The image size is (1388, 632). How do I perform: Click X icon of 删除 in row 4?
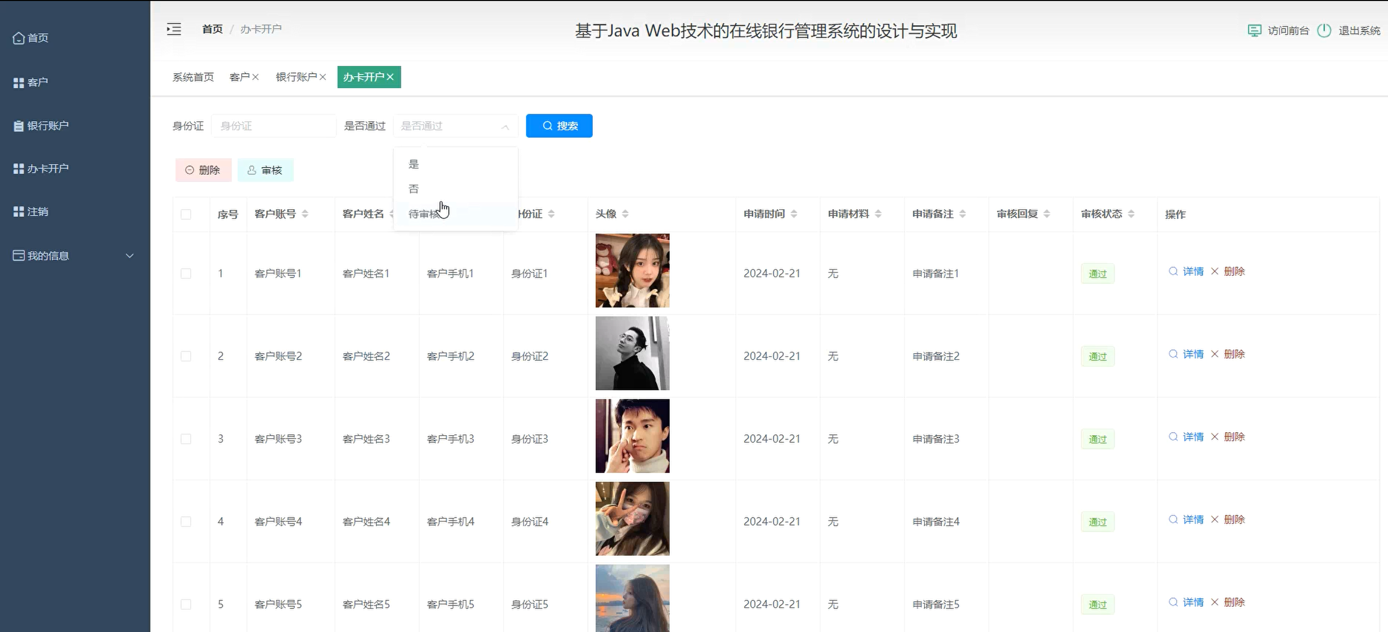click(1215, 520)
